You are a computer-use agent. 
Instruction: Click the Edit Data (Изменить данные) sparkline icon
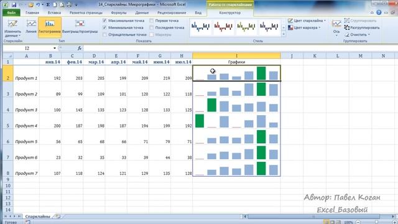pyautogui.click(x=12, y=24)
